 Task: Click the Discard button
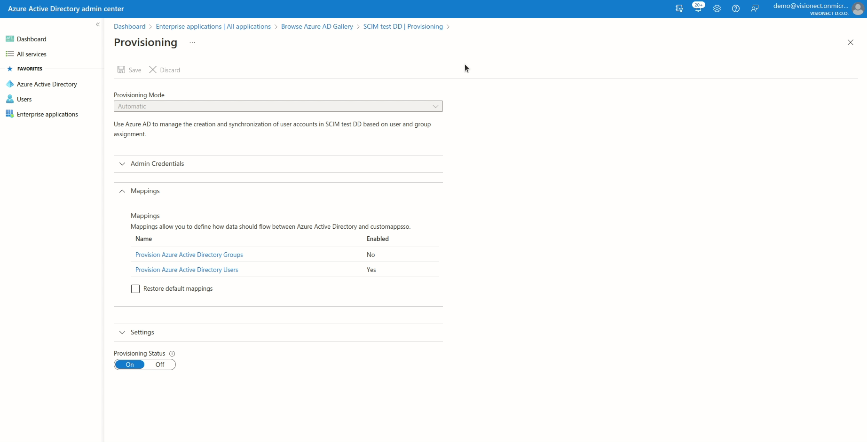coord(165,70)
